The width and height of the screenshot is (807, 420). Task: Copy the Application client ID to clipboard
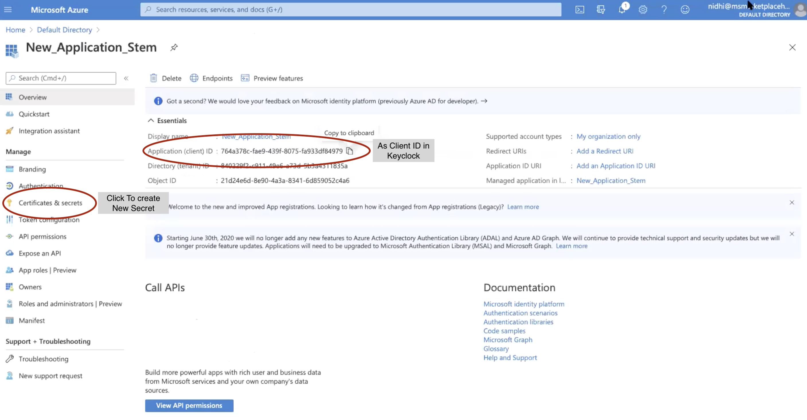(350, 151)
